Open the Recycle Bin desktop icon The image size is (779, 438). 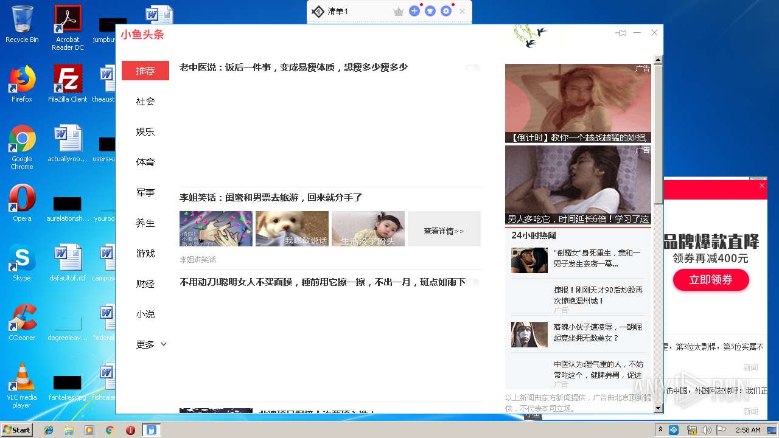(x=22, y=24)
